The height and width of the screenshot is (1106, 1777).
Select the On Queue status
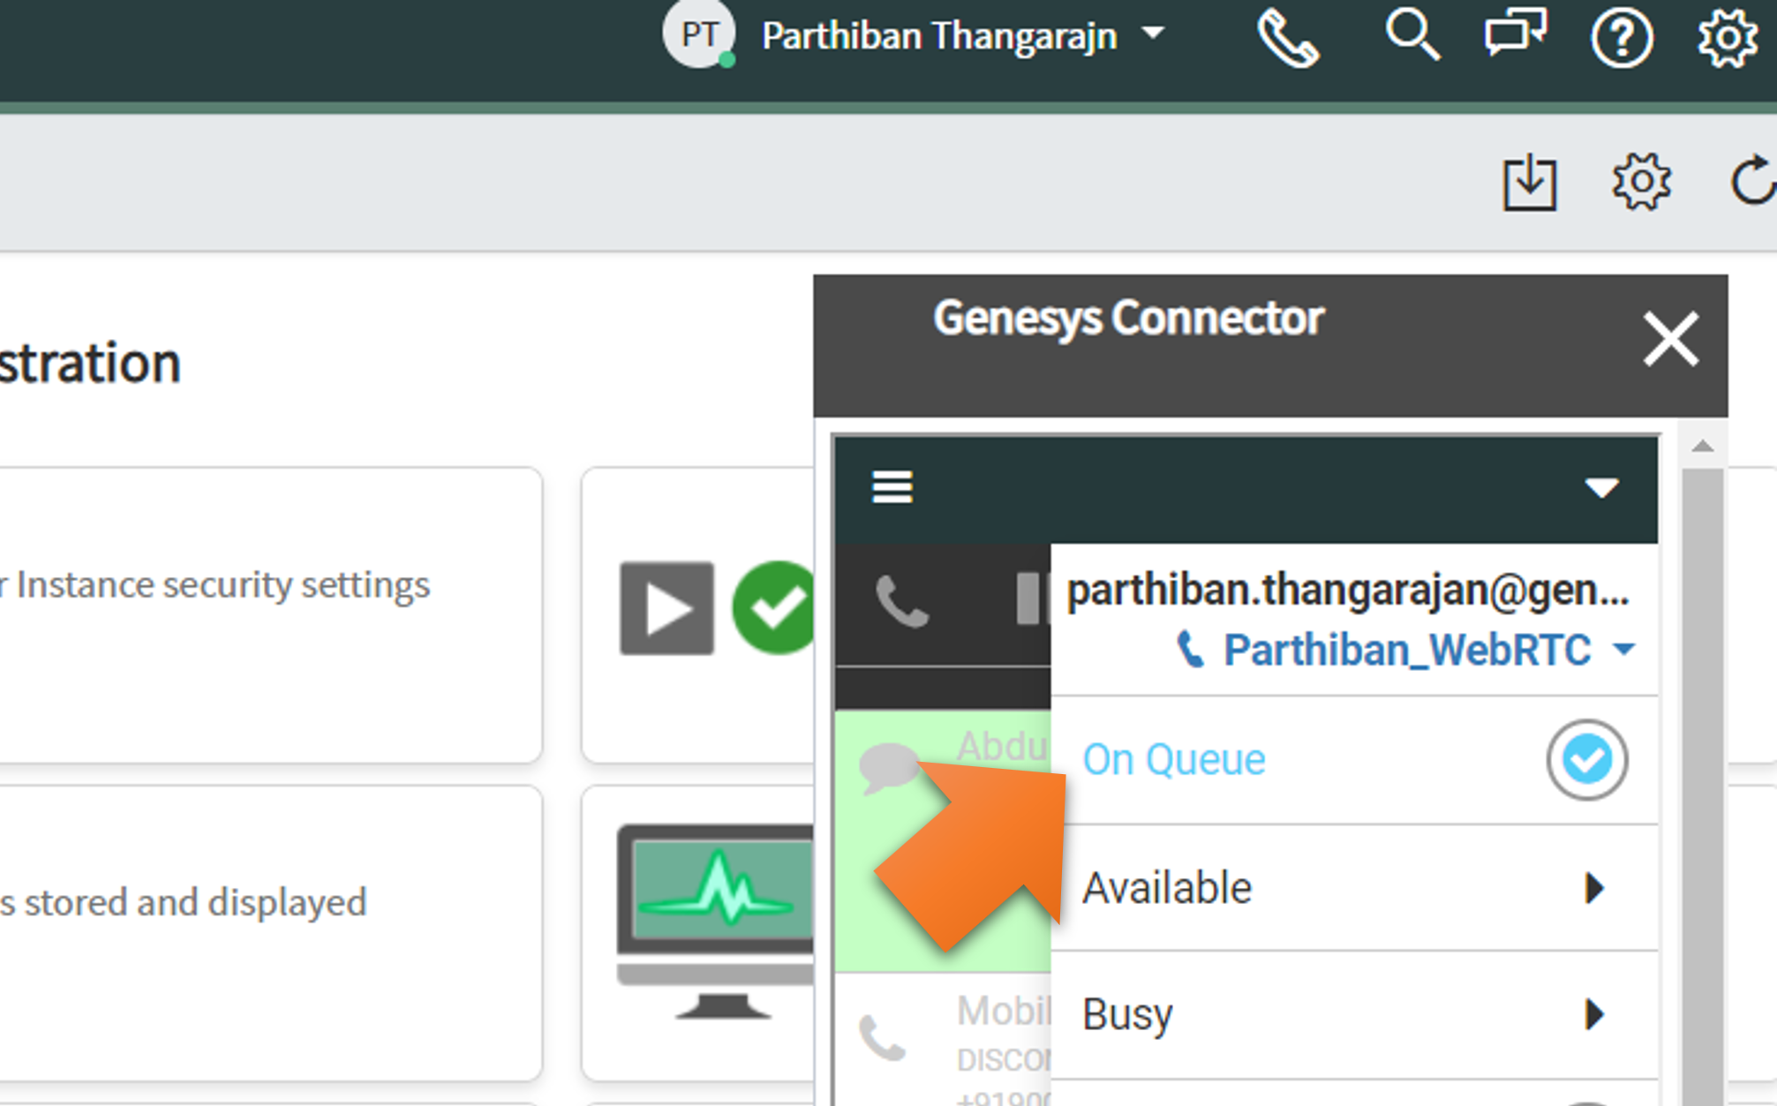1354,760
